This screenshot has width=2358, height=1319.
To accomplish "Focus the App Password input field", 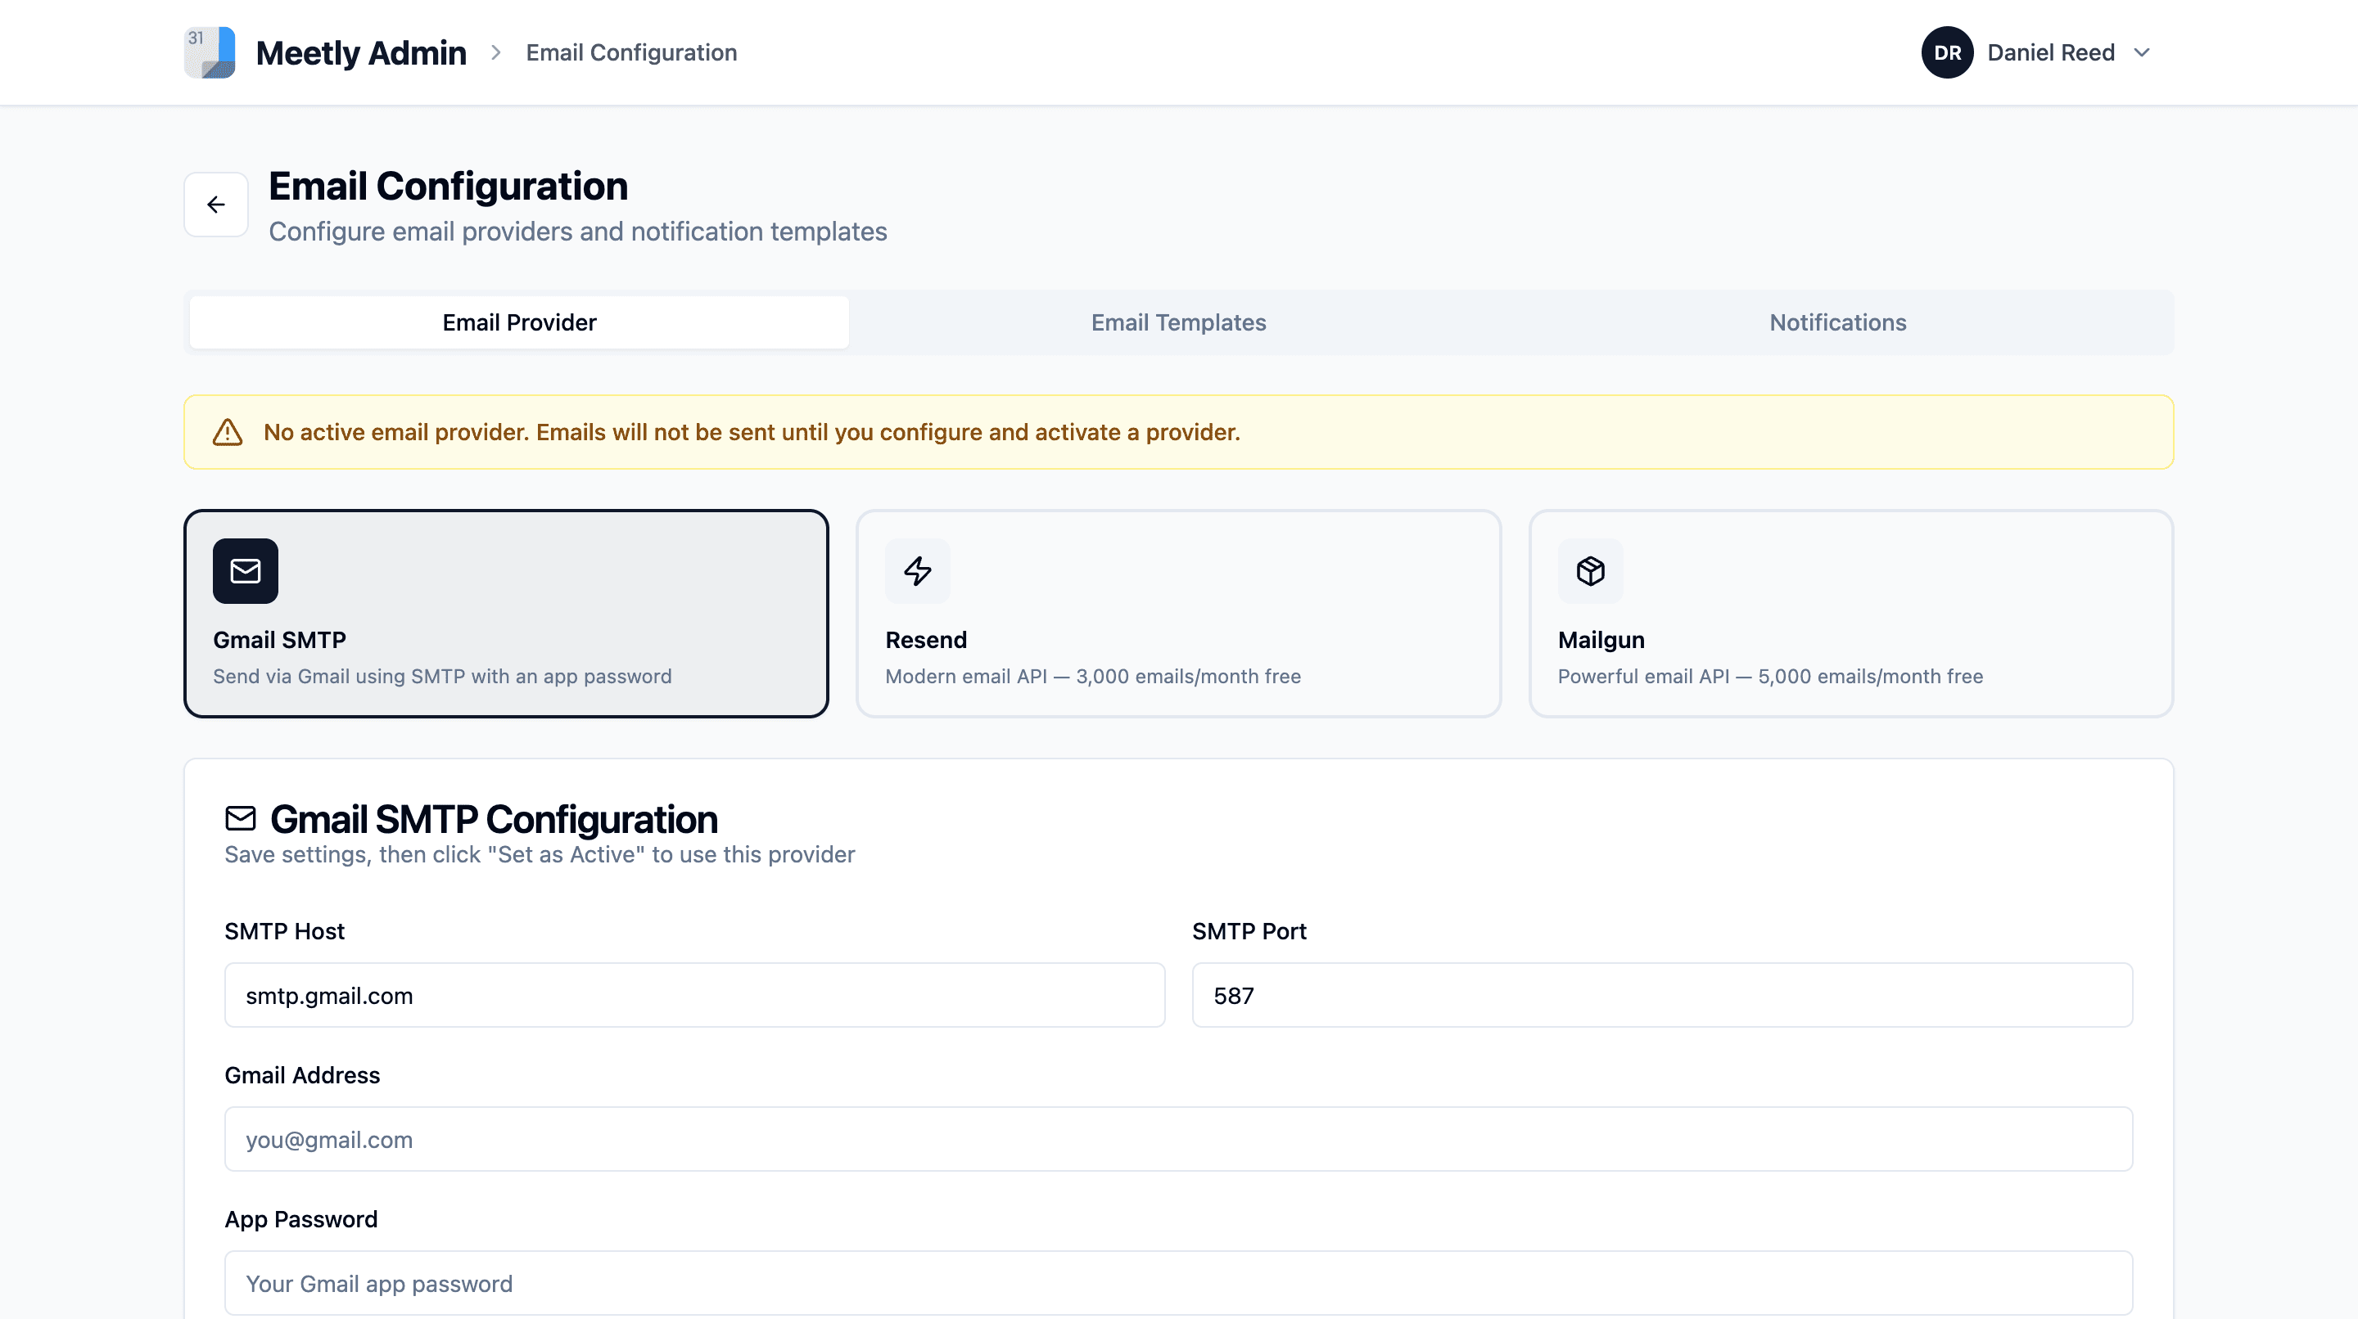I will pyautogui.click(x=1179, y=1283).
